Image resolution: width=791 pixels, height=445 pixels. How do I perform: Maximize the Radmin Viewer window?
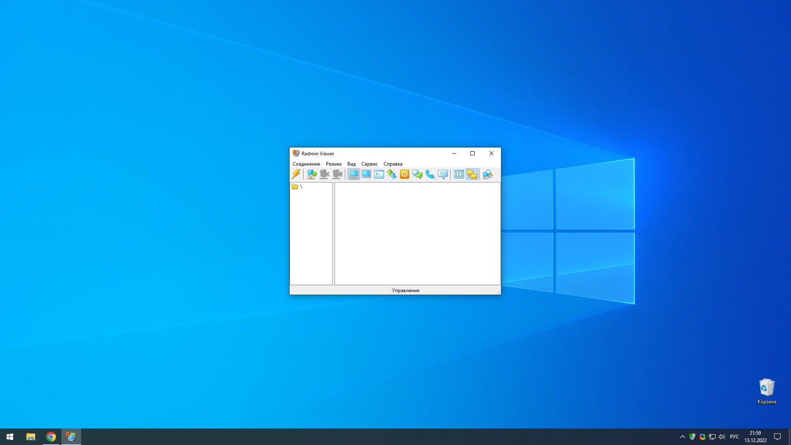[x=473, y=153]
